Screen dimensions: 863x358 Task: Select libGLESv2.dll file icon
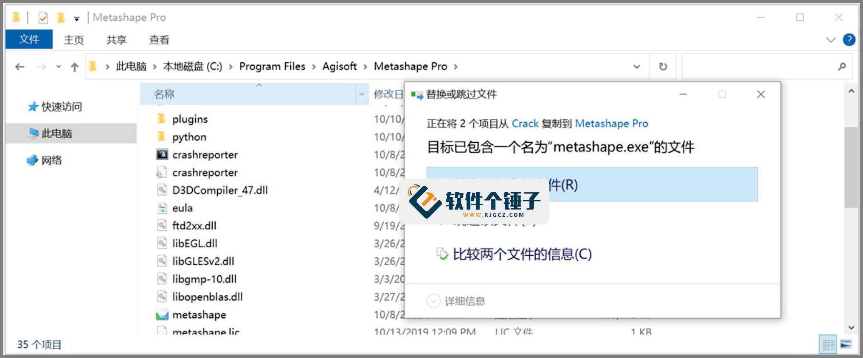pos(161,261)
